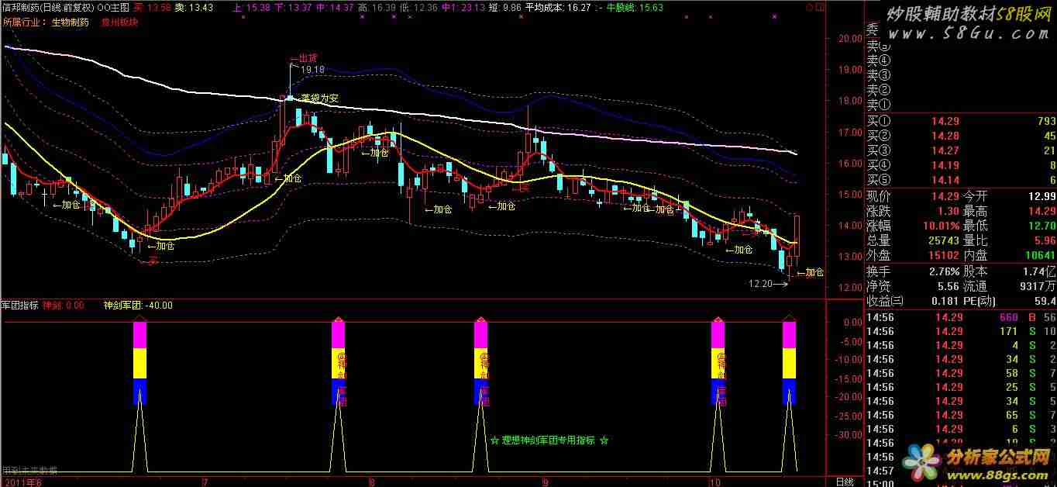Click the rightmost 加仓 arrow marker
Viewport: 1057px width, 487px height.
(811, 272)
